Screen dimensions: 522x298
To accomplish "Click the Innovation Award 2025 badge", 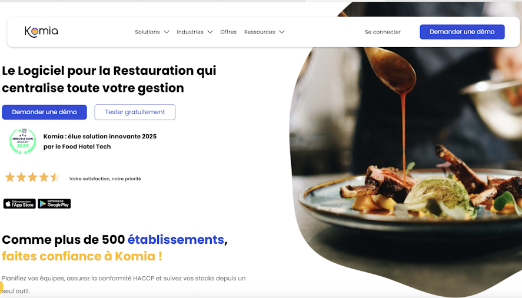I will tap(22, 141).
